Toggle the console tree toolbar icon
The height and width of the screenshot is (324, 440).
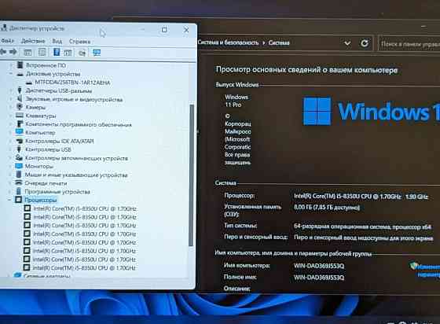click(27, 52)
